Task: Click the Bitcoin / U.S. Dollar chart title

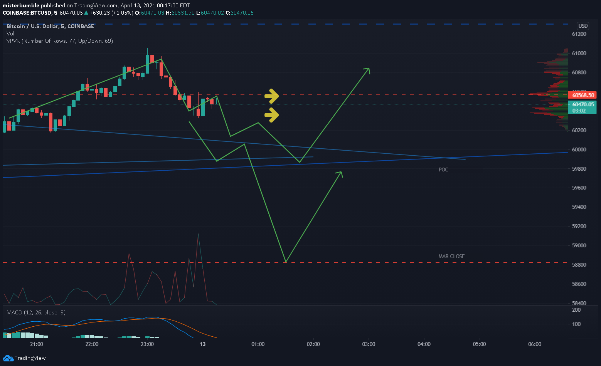Action: (50, 26)
